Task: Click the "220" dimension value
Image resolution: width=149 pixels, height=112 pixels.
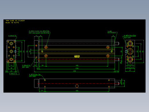Action: (x=77, y=68)
